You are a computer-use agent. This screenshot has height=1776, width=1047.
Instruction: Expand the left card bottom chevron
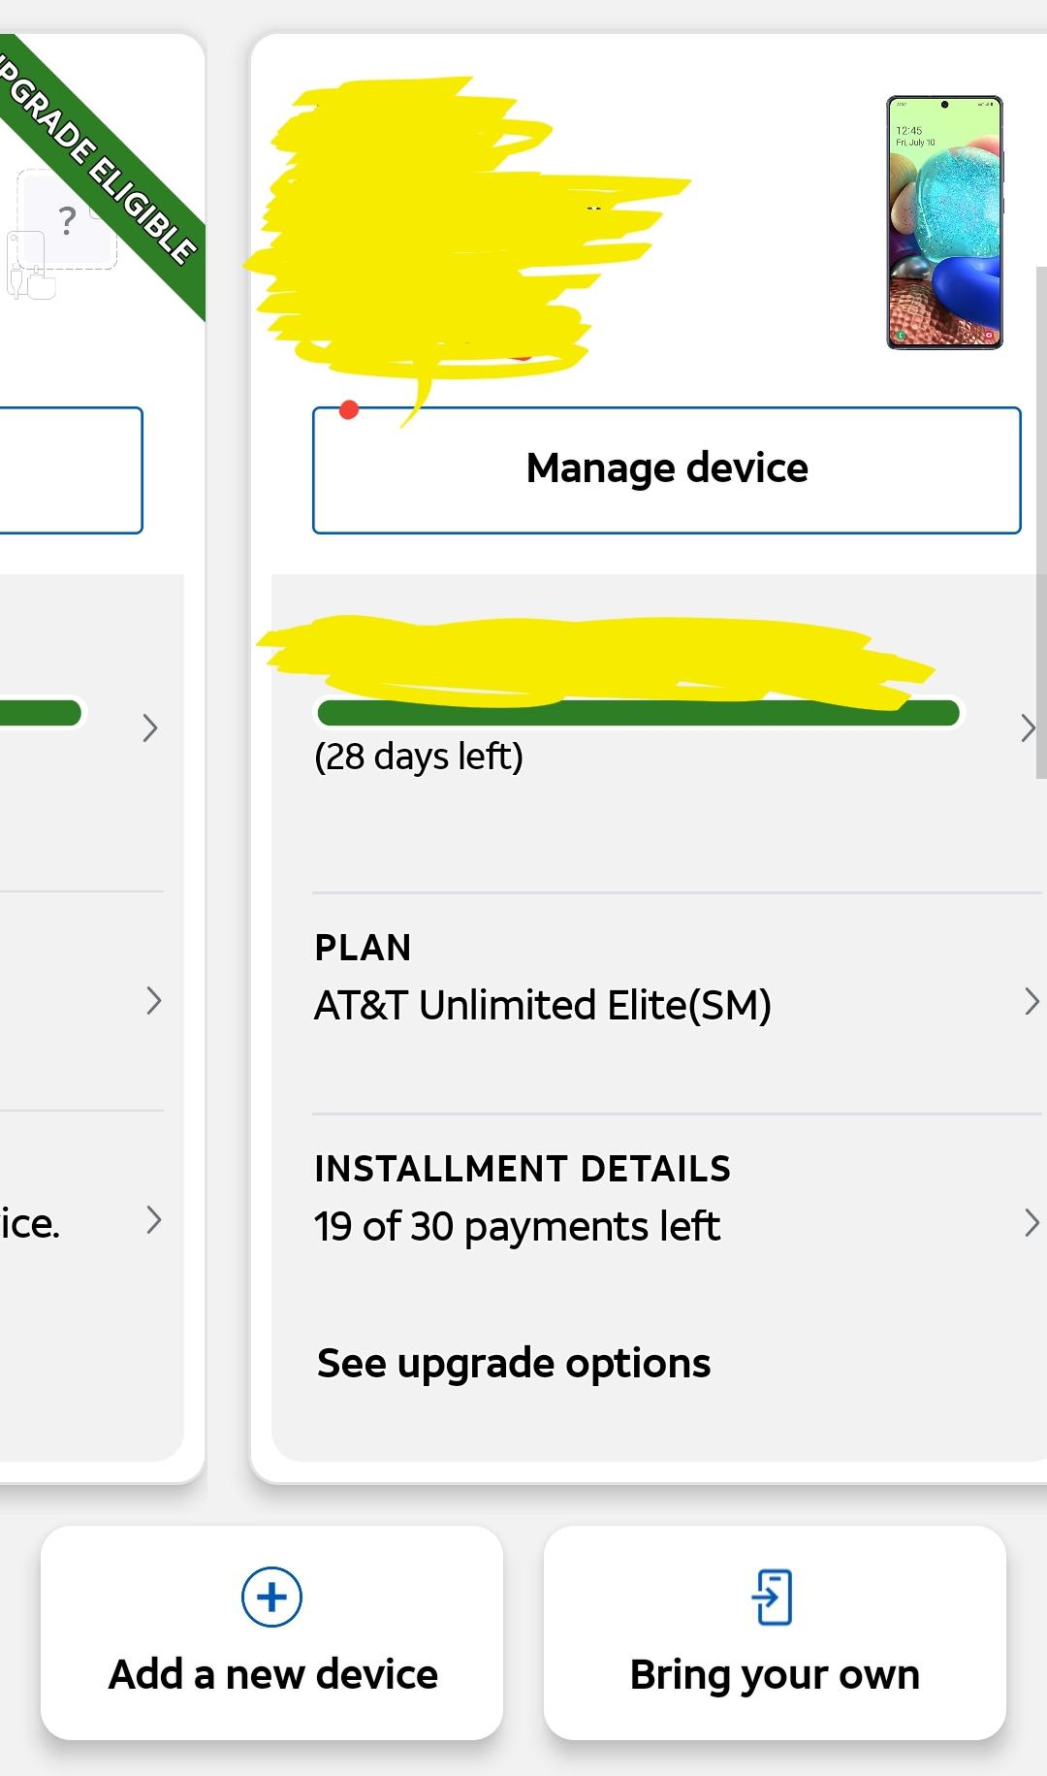coord(153,1222)
